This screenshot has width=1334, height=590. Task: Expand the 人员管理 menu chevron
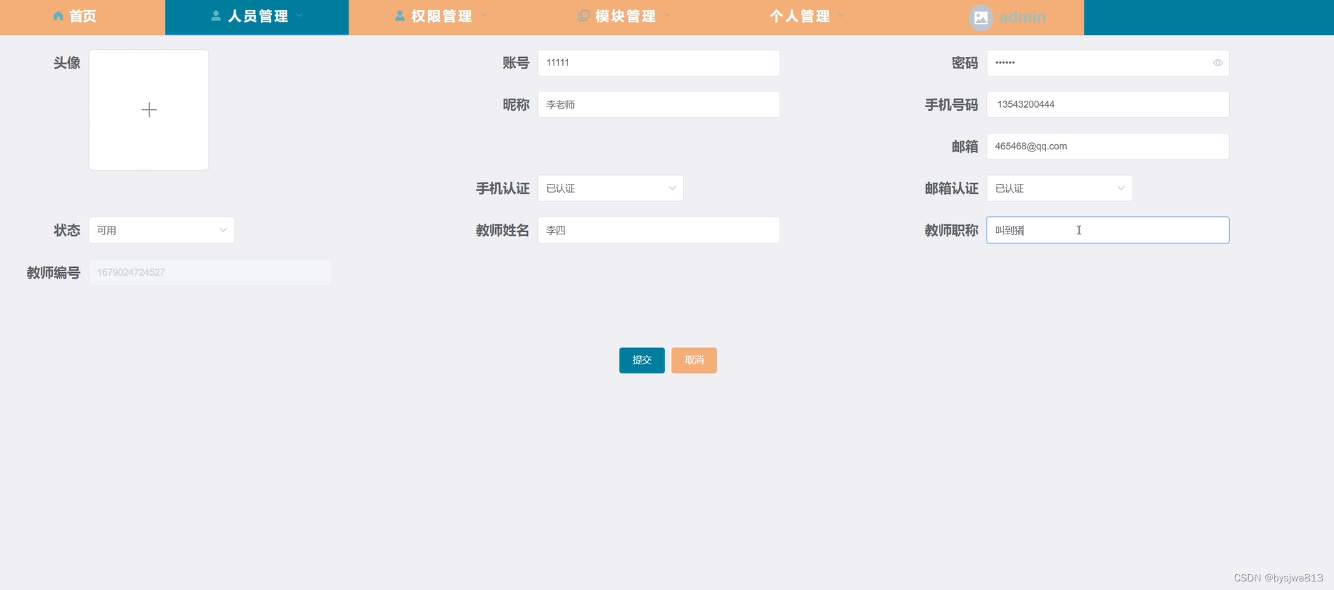tap(299, 16)
